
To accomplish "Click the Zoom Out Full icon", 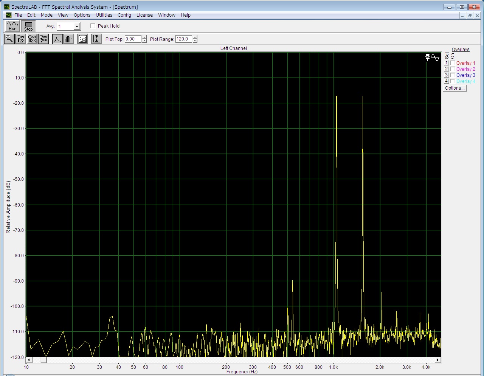I will [x=44, y=39].
